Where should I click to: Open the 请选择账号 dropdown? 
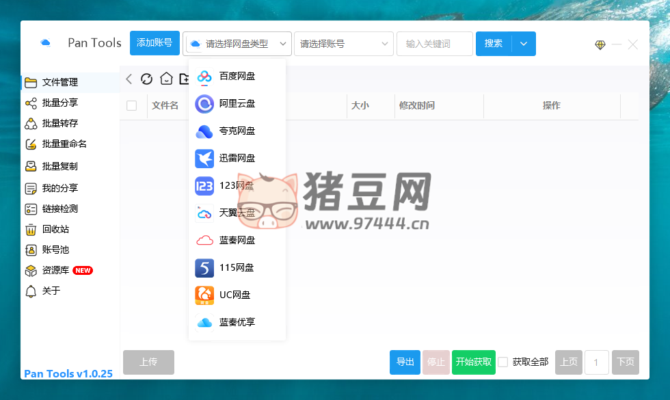tap(343, 44)
